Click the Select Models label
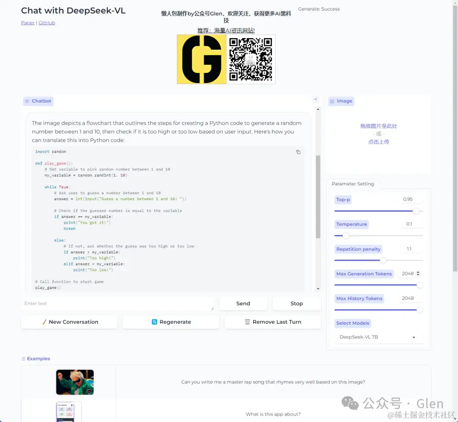This screenshot has width=458, height=422. click(352, 323)
